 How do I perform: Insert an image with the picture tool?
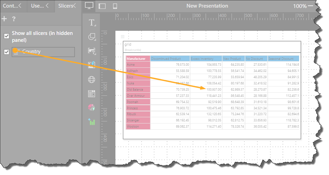tap(92, 65)
